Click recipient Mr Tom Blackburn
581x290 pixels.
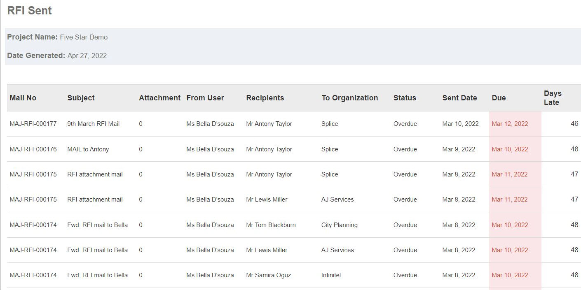(x=271, y=225)
